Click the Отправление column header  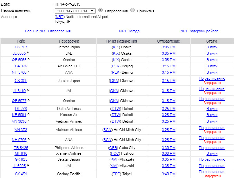169,41
